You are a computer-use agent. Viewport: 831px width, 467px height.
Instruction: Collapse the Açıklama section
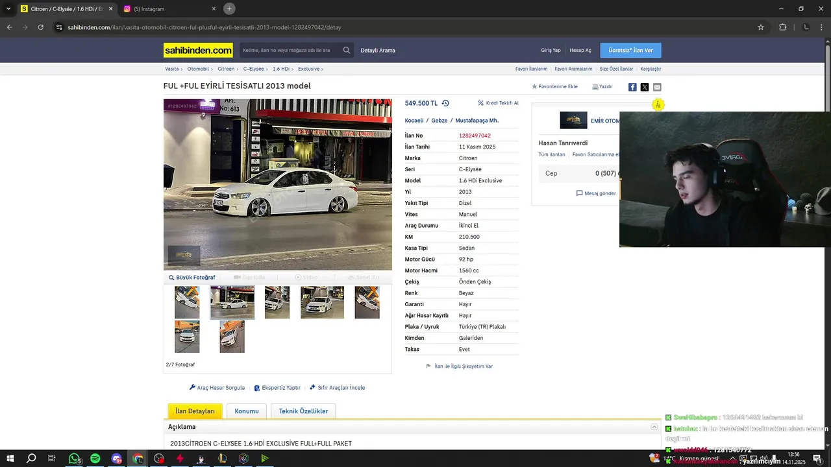pos(654,427)
